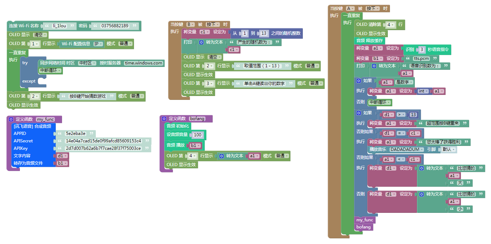Click the APPID value 5e2eba3e
This screenshot has height=244, width=491.
(x=76, y=134)
